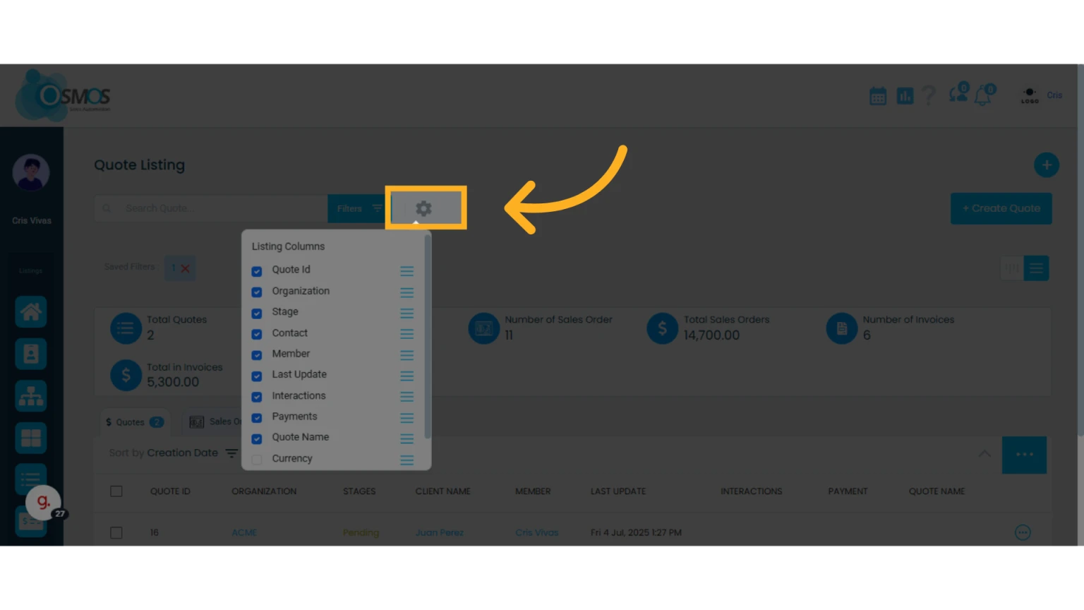Open the three-dots bulk actions button
The width and height of the screenshot is (1084, 610).
[1024, 455]
